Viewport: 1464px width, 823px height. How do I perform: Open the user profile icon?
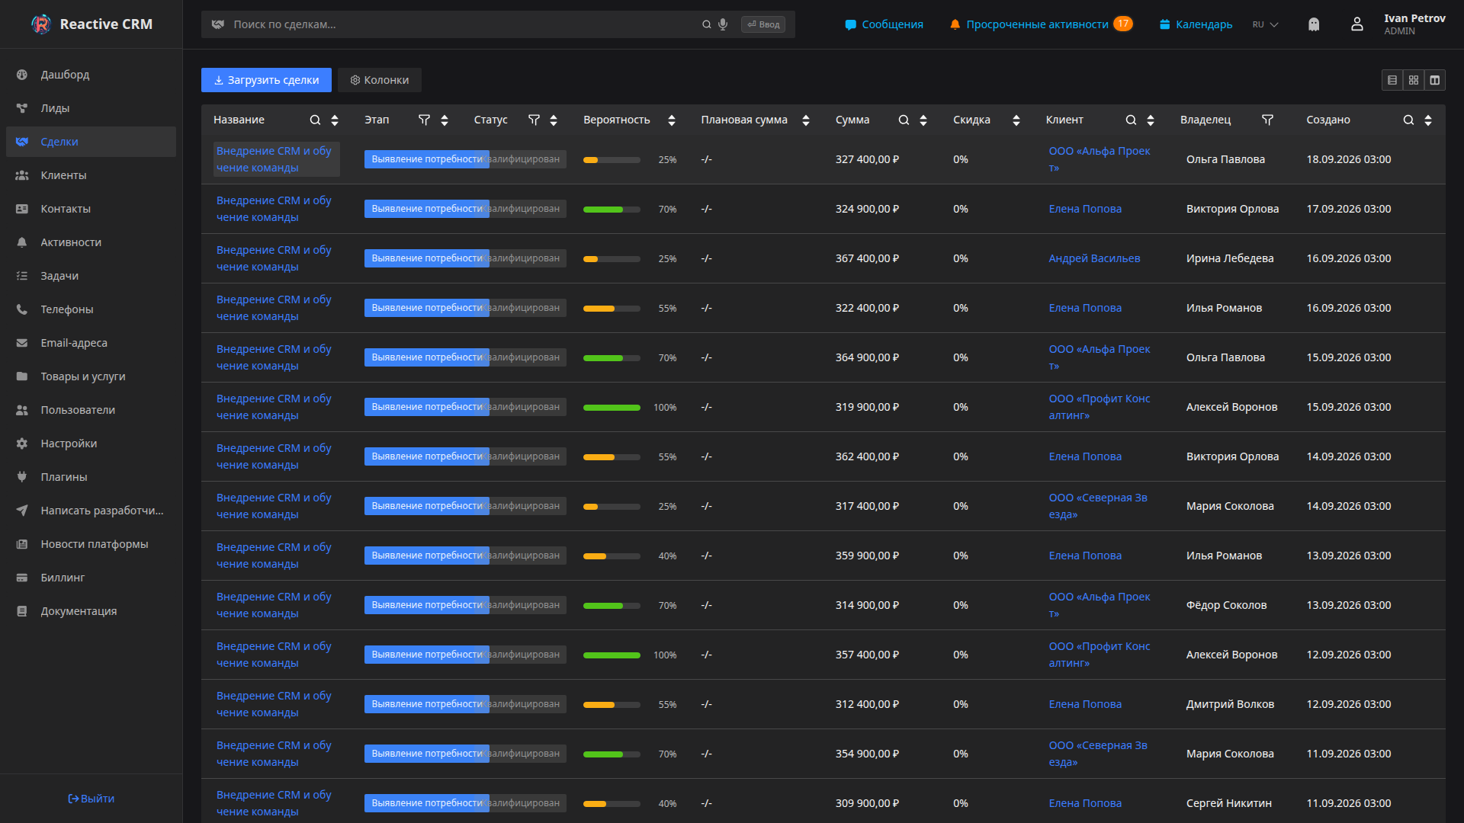[x=1357, y=24]
